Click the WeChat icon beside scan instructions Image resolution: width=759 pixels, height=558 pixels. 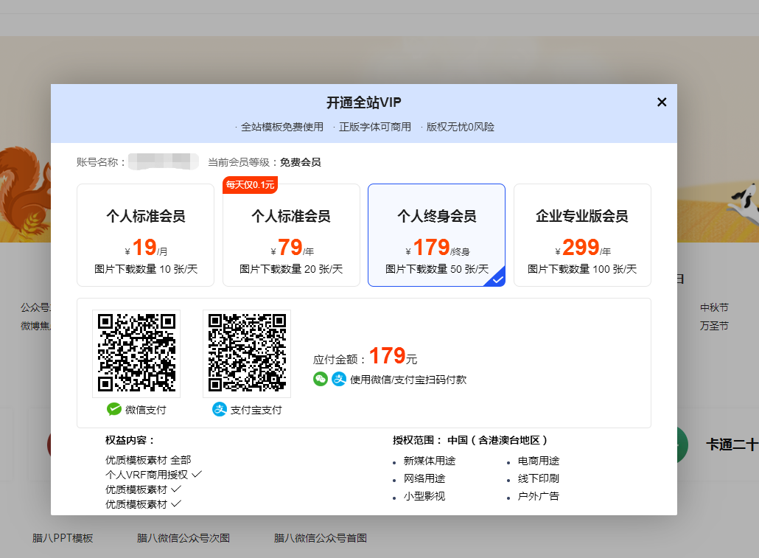[321, 379]
